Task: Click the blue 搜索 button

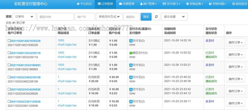Action: coord(146,17)
